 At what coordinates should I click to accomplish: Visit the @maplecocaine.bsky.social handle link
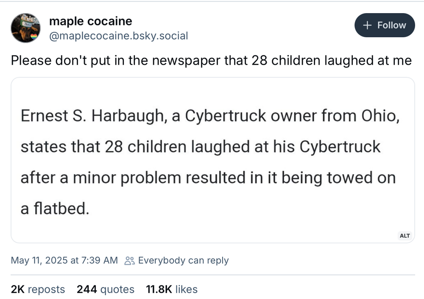[118, 36]
